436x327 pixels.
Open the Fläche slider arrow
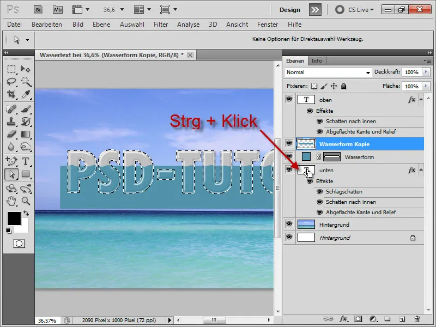tap(426, 86)
